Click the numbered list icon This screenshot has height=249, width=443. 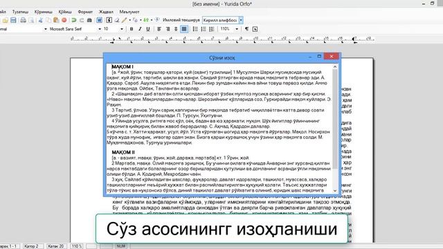click(x=204, y=29)
